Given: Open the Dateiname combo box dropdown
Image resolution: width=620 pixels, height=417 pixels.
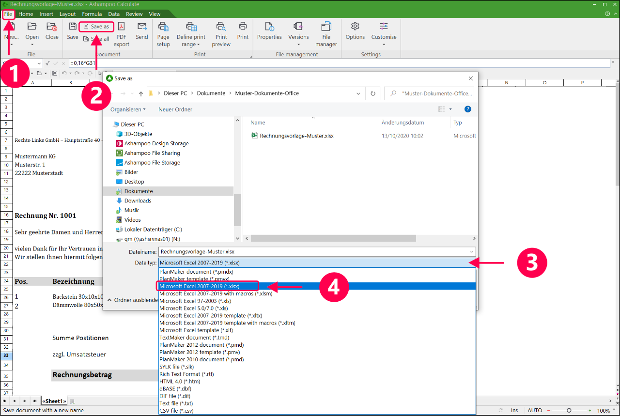Looking at the screenshot, I should [472, 252].
